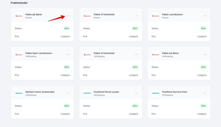
Task: Click title of Posten Pakke på døren card
Action: click(34, 14)
